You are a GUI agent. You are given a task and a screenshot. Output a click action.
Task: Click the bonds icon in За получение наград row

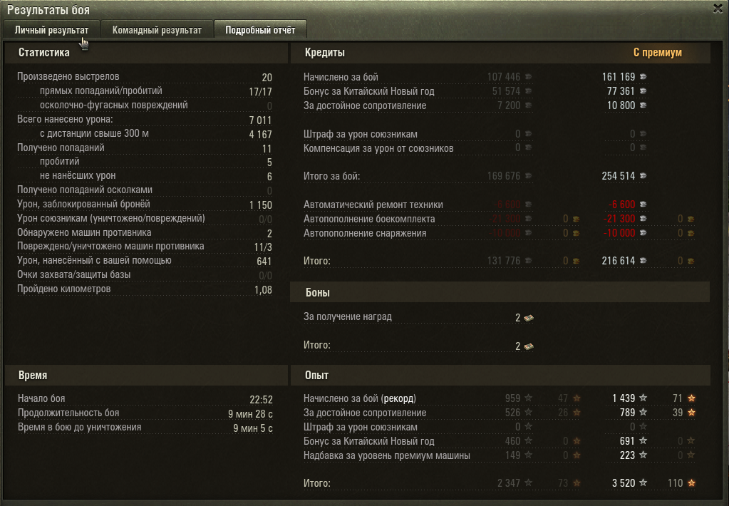tap(529, 318)
